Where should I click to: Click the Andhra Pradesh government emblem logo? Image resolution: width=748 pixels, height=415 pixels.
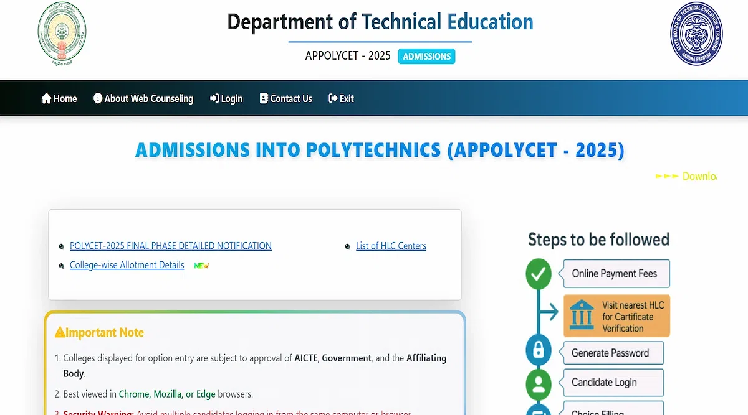(62, 34)
